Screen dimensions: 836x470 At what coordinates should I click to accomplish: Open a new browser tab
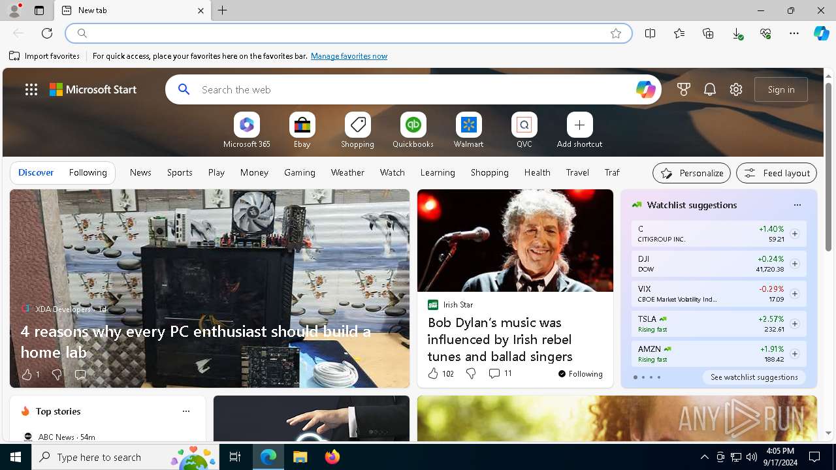click(223, 10)
